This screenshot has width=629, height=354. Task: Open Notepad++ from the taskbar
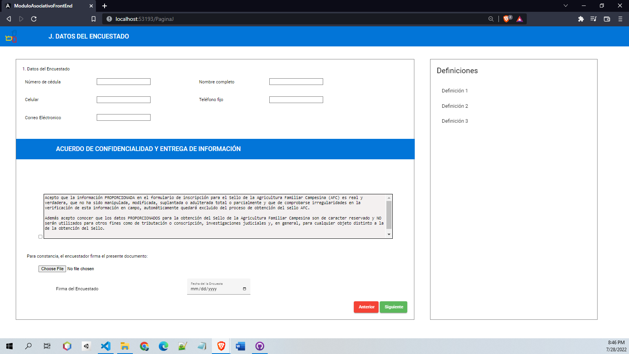[x=183, y=346]
